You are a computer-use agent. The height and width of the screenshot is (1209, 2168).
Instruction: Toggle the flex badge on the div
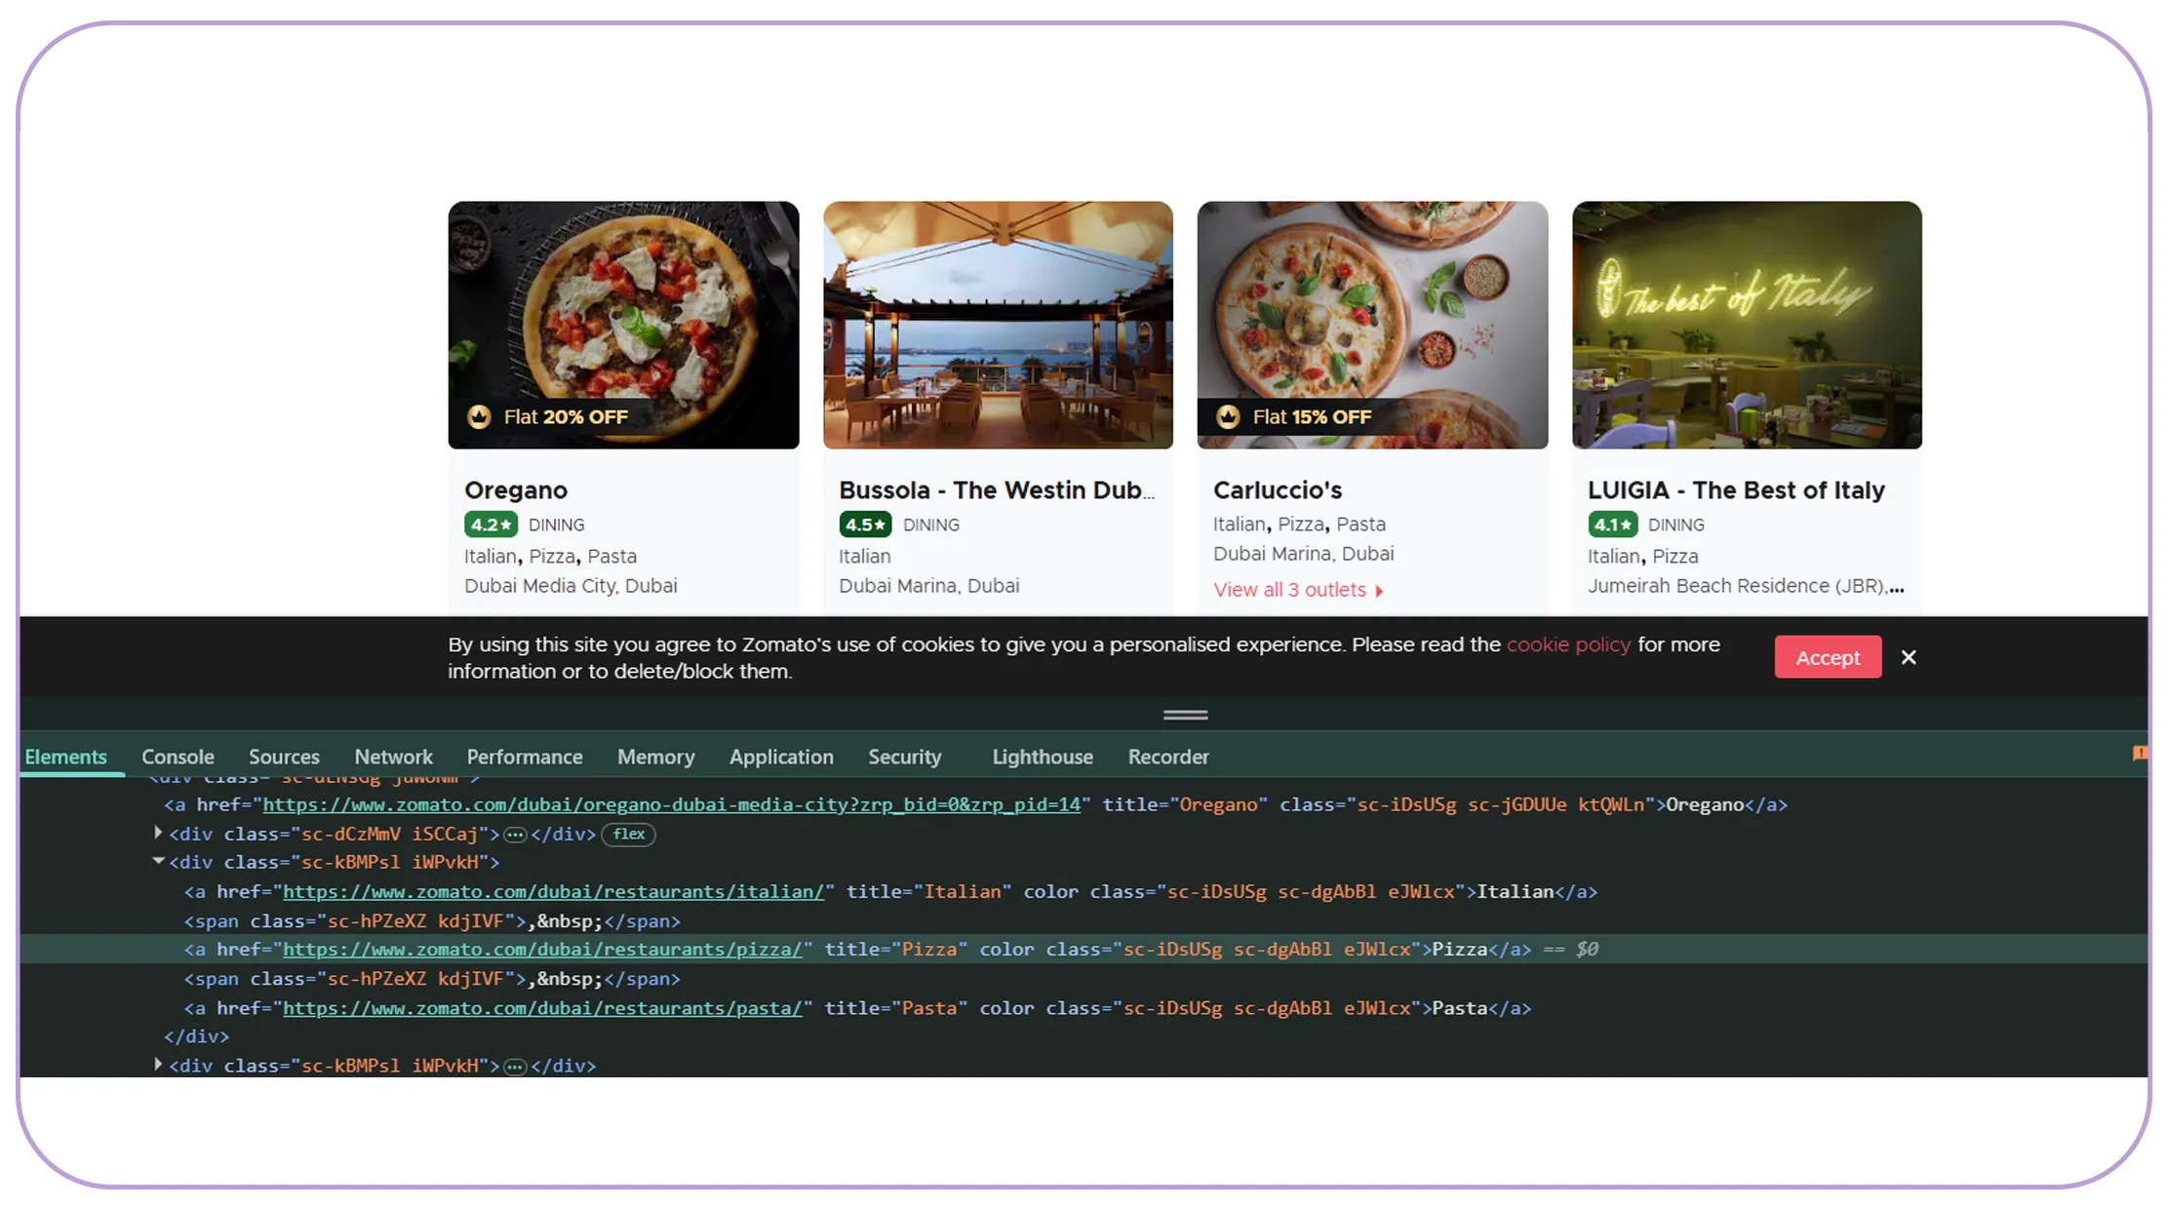tap(628, 834)
